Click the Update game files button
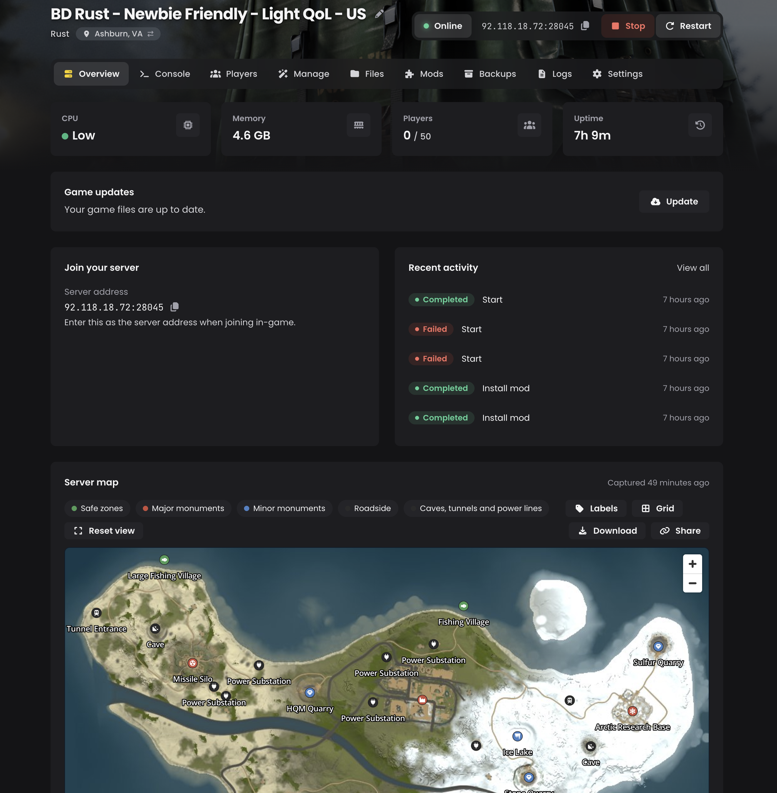777x793 pixels. (x=674, y=202)
